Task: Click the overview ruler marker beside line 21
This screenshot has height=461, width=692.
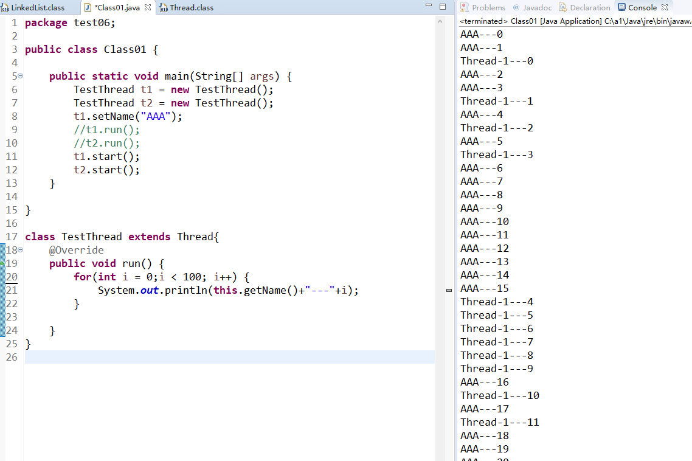Action: (x=449, y=290)
